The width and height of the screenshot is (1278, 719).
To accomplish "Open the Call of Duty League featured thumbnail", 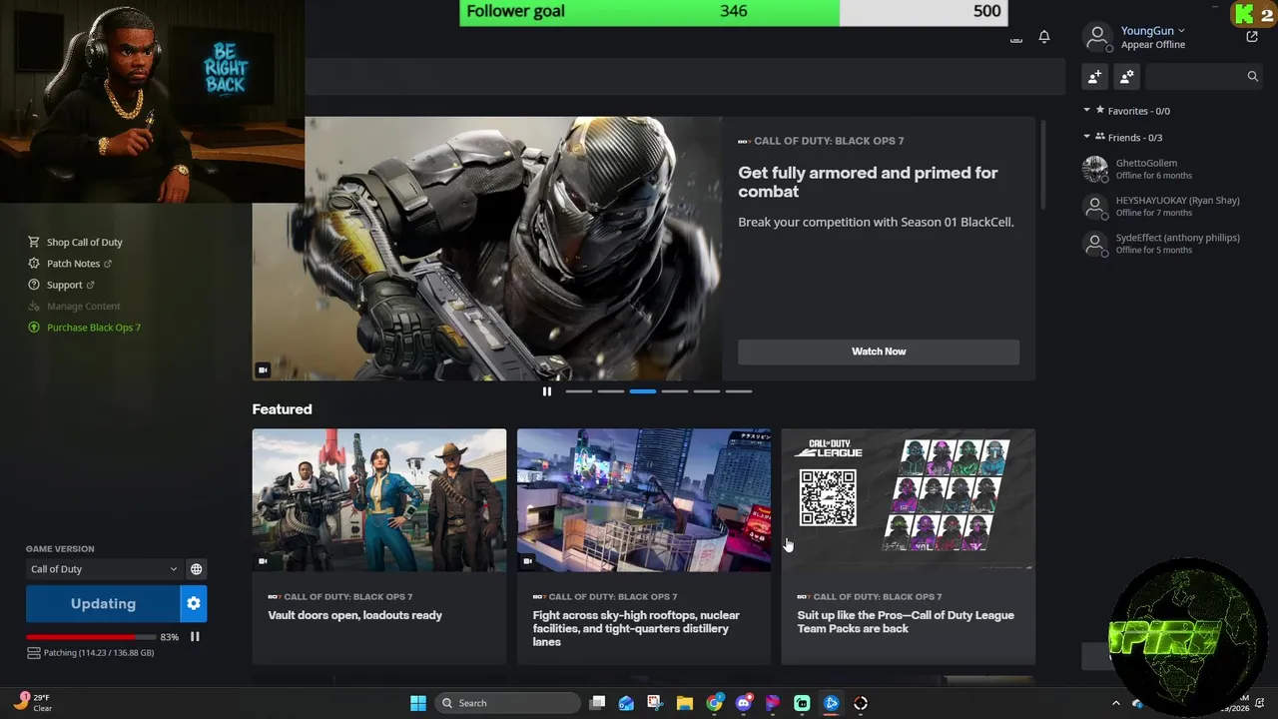I will [x=909, y=500].
